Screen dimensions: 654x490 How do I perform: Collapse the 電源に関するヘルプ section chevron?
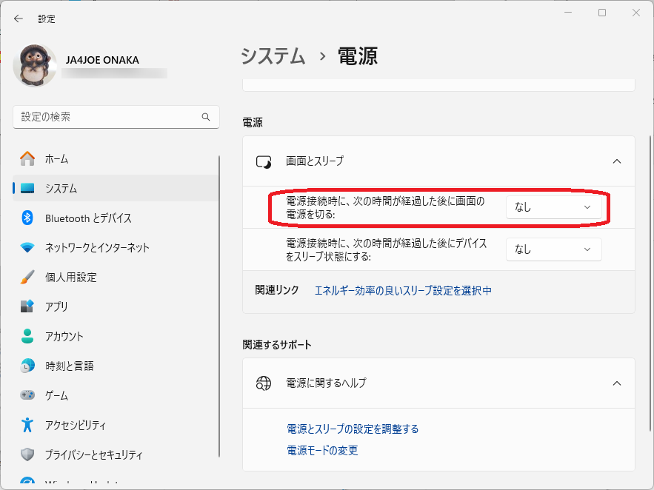(x=616, y=383)
